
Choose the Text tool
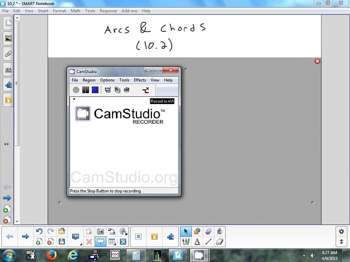pyautogui.click(x=197, y=242)
